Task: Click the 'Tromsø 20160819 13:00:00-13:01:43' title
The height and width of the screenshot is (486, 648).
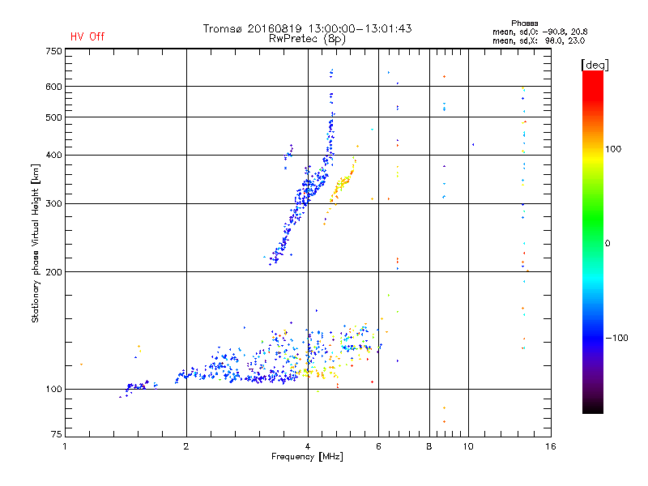Action: 307,28
